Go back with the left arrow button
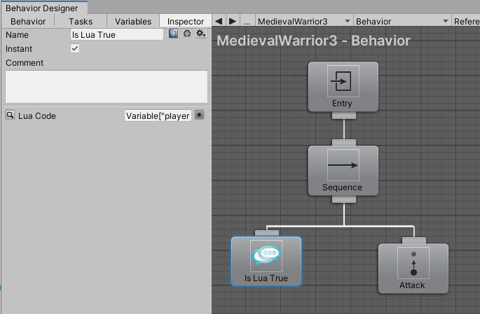The height and width of the screenshot is (314, 480). click(x=219, y=22)
